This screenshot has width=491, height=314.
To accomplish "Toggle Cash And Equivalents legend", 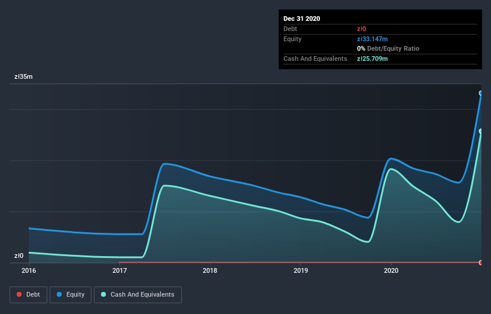I will coord(138,295).
